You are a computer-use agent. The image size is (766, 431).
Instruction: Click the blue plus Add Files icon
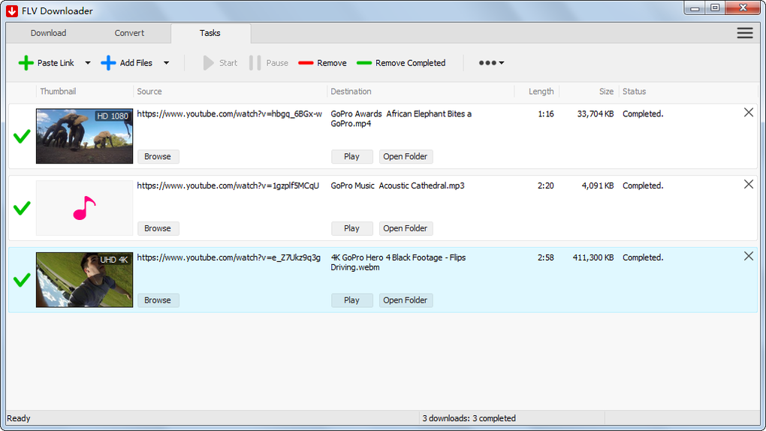pos(108,63)
